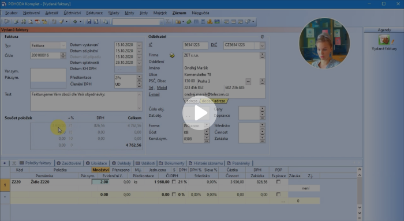Open the Soubor menu

[x=12, y=13]
